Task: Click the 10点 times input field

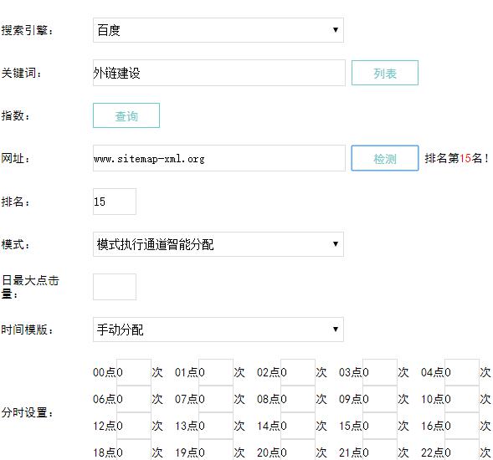Action: [462, 399]
